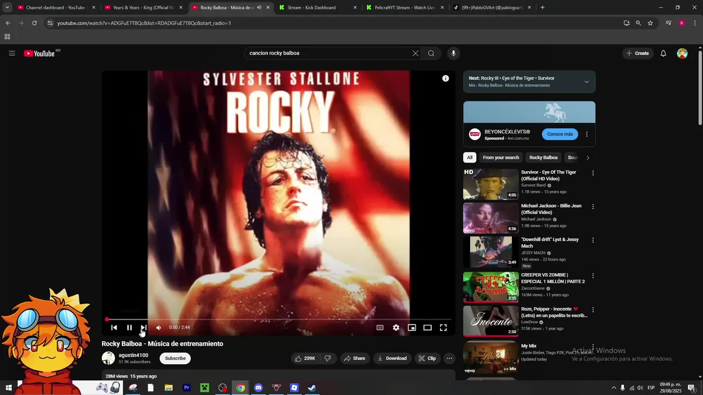Viewport: 703px width, 395px height.
Task: Start voice search with microphone
Action: pos(453,53)
